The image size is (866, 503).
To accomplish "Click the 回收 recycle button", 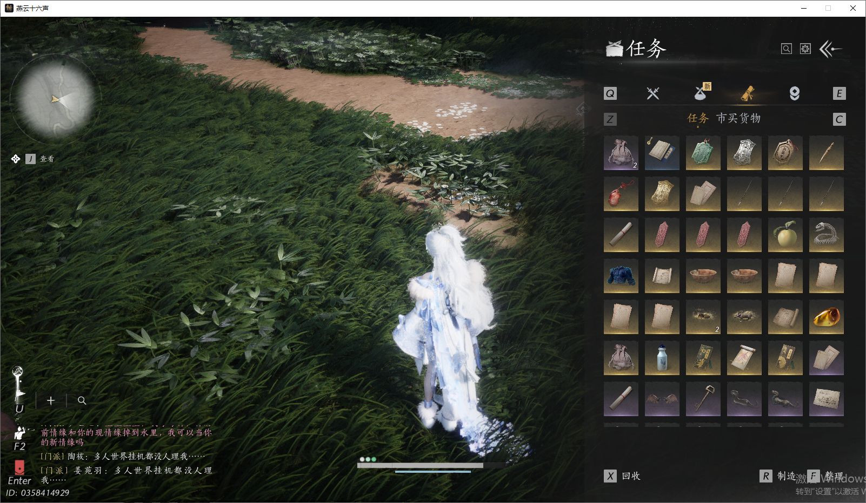I will point(622,476).
